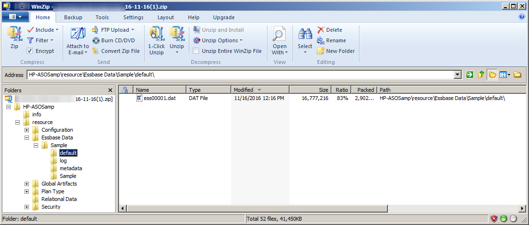Click the Open With magnifier icon
The image size is (529, 225).
tap(279, 34)
